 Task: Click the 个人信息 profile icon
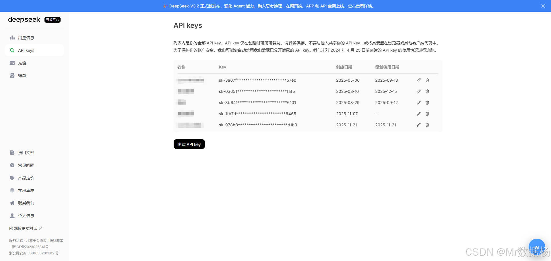(x=12, y=215)
